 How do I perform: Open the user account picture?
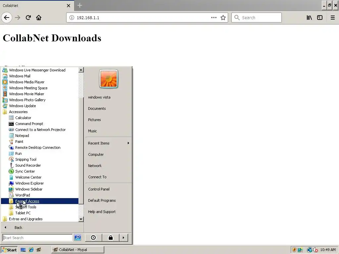[109, 79]
